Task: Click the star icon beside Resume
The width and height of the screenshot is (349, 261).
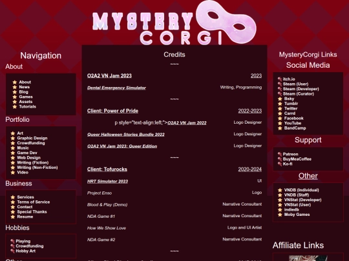Action: (13, 217)
